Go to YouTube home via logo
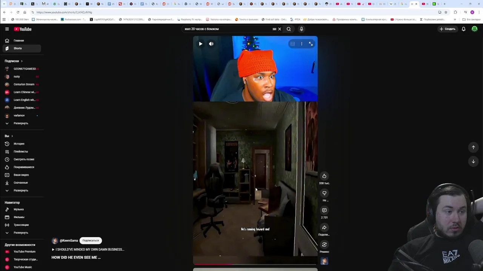Screen dimensions: 483x271 (23, 29)
